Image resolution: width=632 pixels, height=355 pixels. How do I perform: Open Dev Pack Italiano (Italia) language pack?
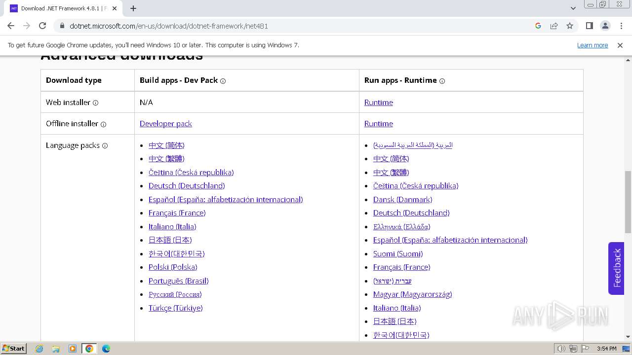coord(172,226)
